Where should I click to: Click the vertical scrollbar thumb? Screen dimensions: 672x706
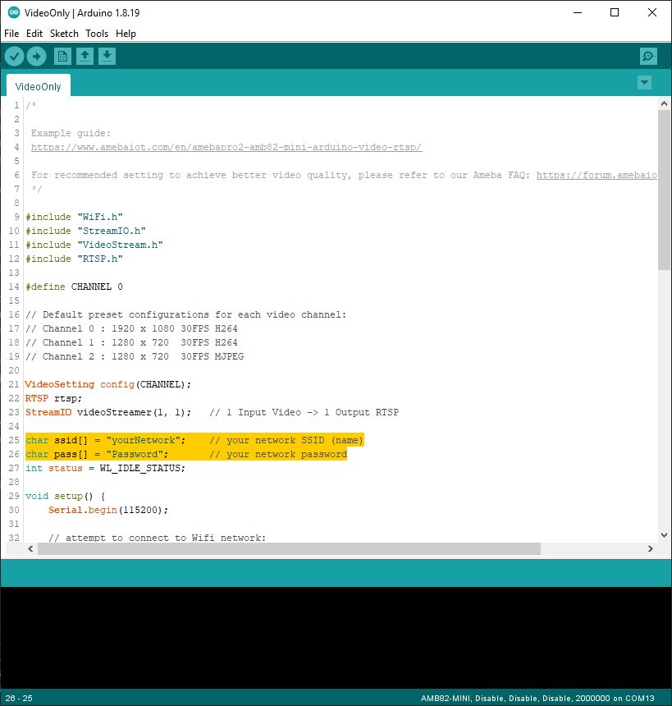664,189
